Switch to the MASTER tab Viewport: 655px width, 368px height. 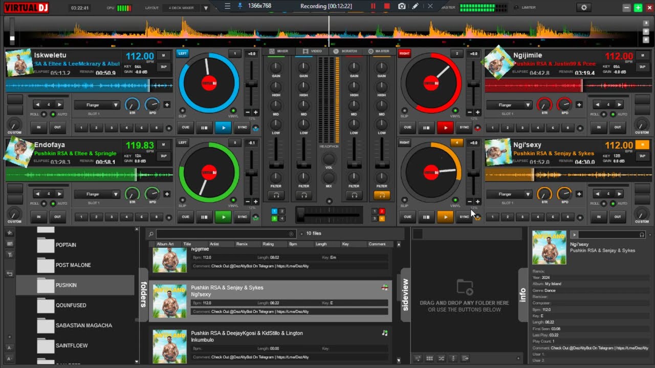tap(379, 51)
